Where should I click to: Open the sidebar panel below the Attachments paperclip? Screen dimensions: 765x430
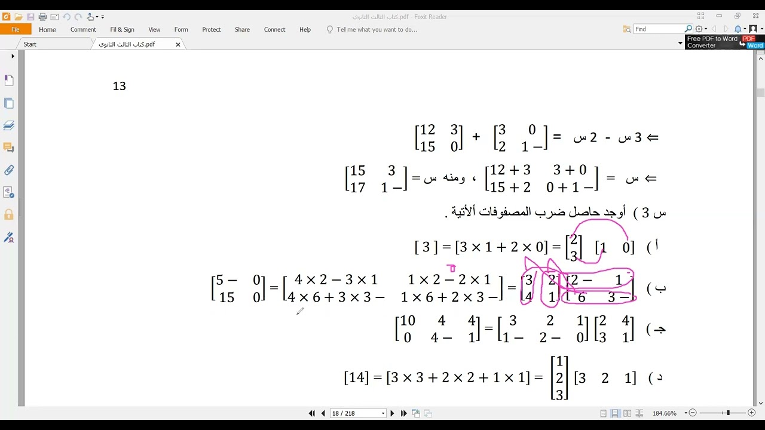(x=9, y=192)
